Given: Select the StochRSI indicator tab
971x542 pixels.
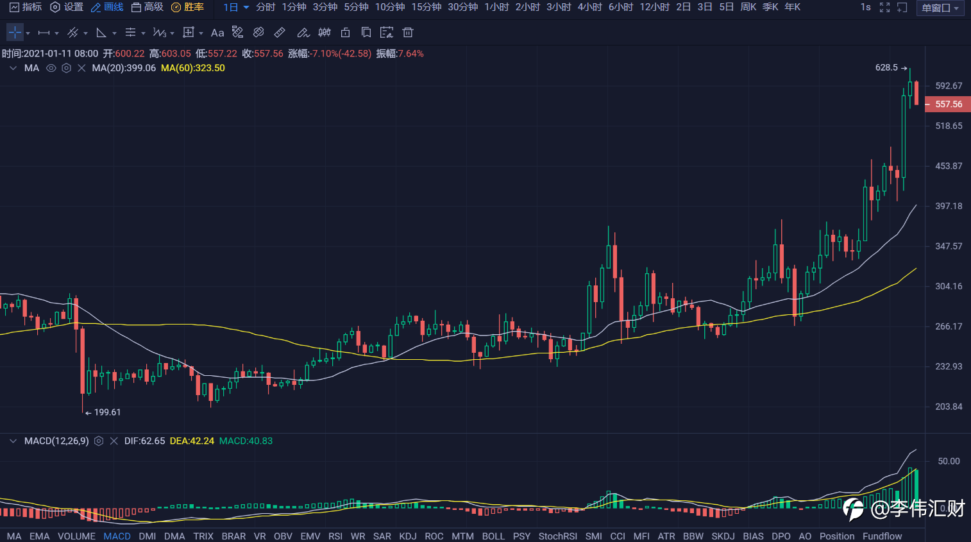Looking at the screenshot, I should [558, 536].
